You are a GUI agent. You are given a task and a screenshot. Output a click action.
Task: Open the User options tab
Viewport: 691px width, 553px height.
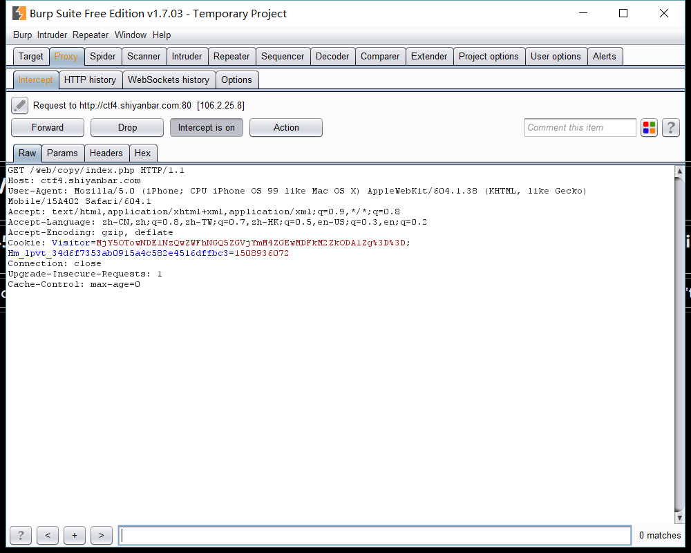coord(556,57)
